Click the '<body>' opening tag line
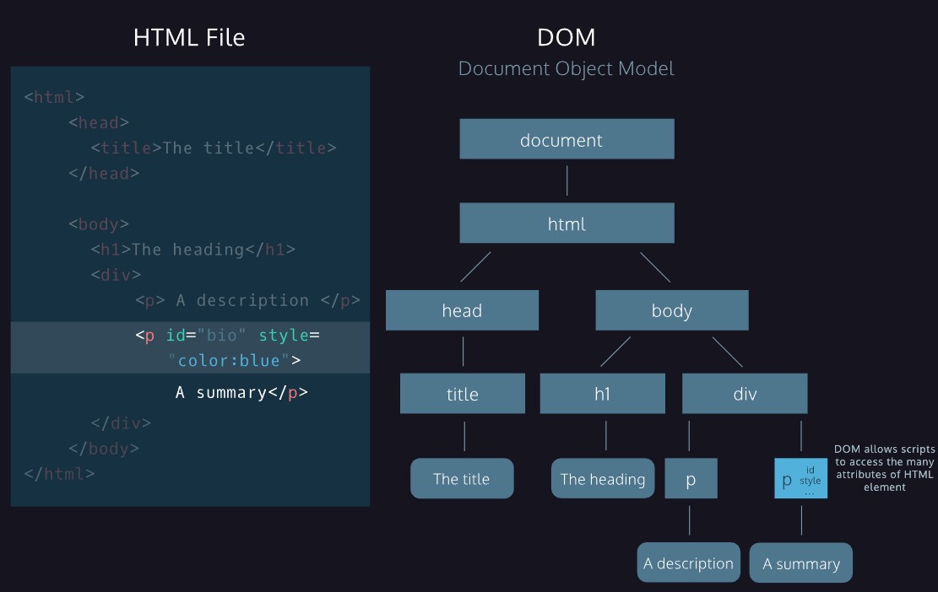Viewport: 938px width, 592px height. click(x=99, y=224)
